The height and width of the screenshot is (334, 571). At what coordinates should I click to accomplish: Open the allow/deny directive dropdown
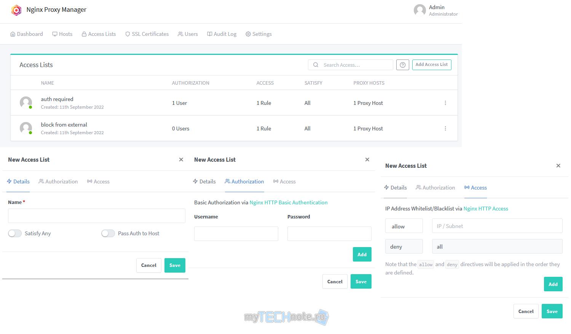tap(404, 226)
